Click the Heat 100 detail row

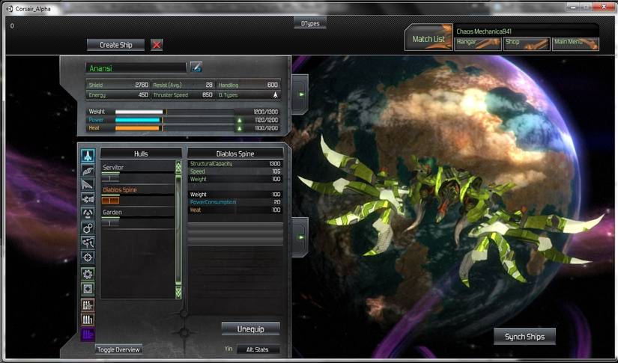(235, 210)
